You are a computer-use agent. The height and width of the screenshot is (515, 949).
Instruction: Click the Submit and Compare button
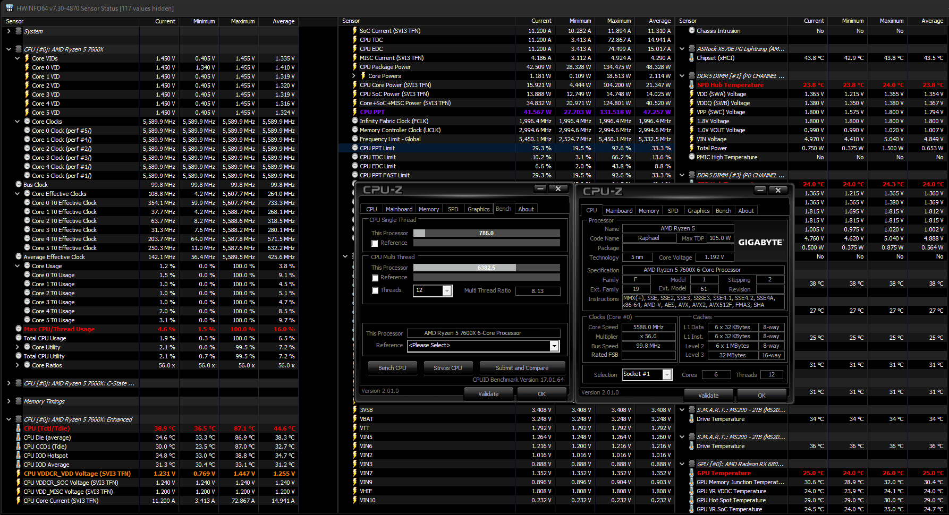point(522,368)
